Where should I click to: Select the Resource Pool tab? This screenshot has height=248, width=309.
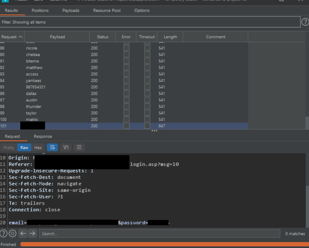(x=107, y=10)
